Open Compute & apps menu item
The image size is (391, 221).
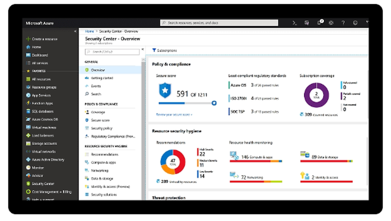[x=100, y=163]
